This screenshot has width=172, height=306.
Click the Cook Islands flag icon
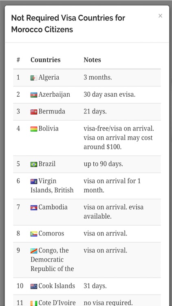click(x=34, y=286)
